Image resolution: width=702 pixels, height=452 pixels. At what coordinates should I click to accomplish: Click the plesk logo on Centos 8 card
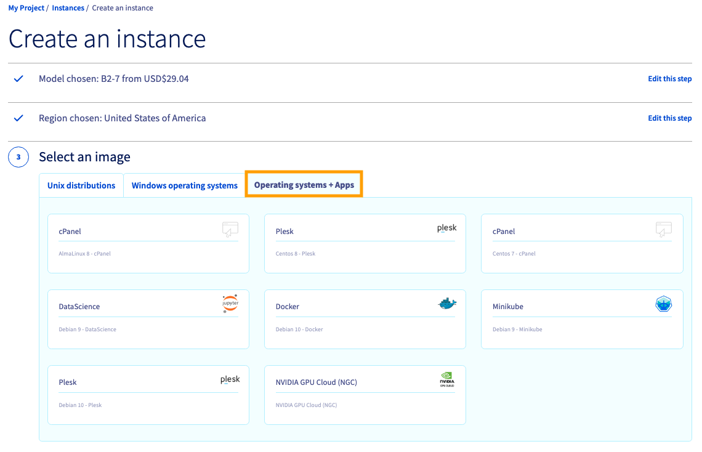tap(447, 228)
